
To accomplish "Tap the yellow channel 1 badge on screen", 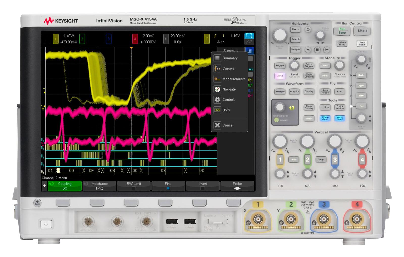I will [56, 39].
